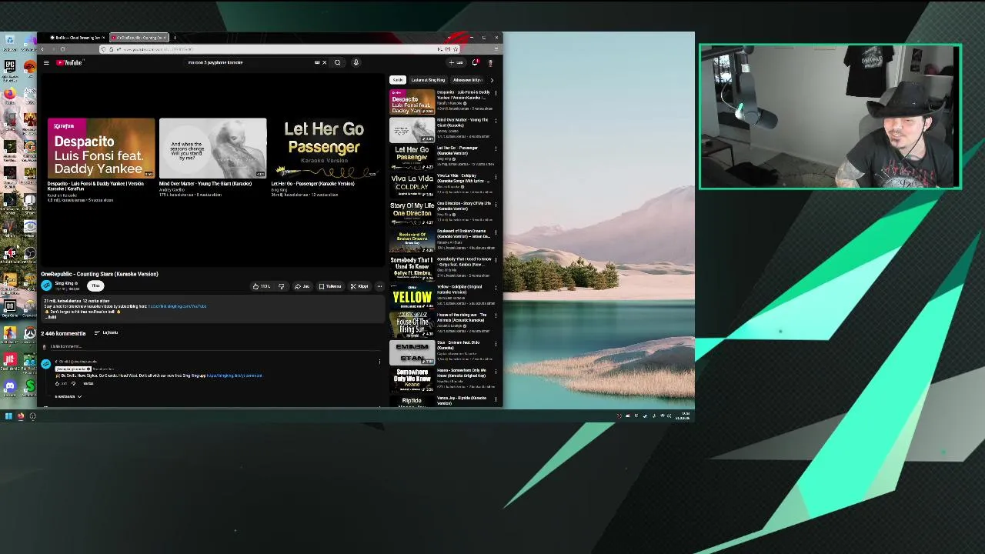Viewport: 985px width, 554px height.
Task: Open the Somebody That I Used To Know thumbnail
Action: [x=412, y=269]
